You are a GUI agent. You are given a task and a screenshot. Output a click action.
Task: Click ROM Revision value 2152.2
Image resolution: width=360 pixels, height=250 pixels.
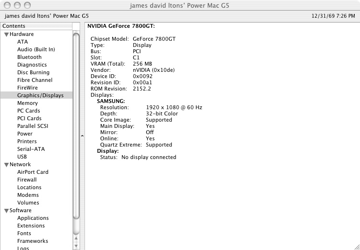click(x=142, y=89)
